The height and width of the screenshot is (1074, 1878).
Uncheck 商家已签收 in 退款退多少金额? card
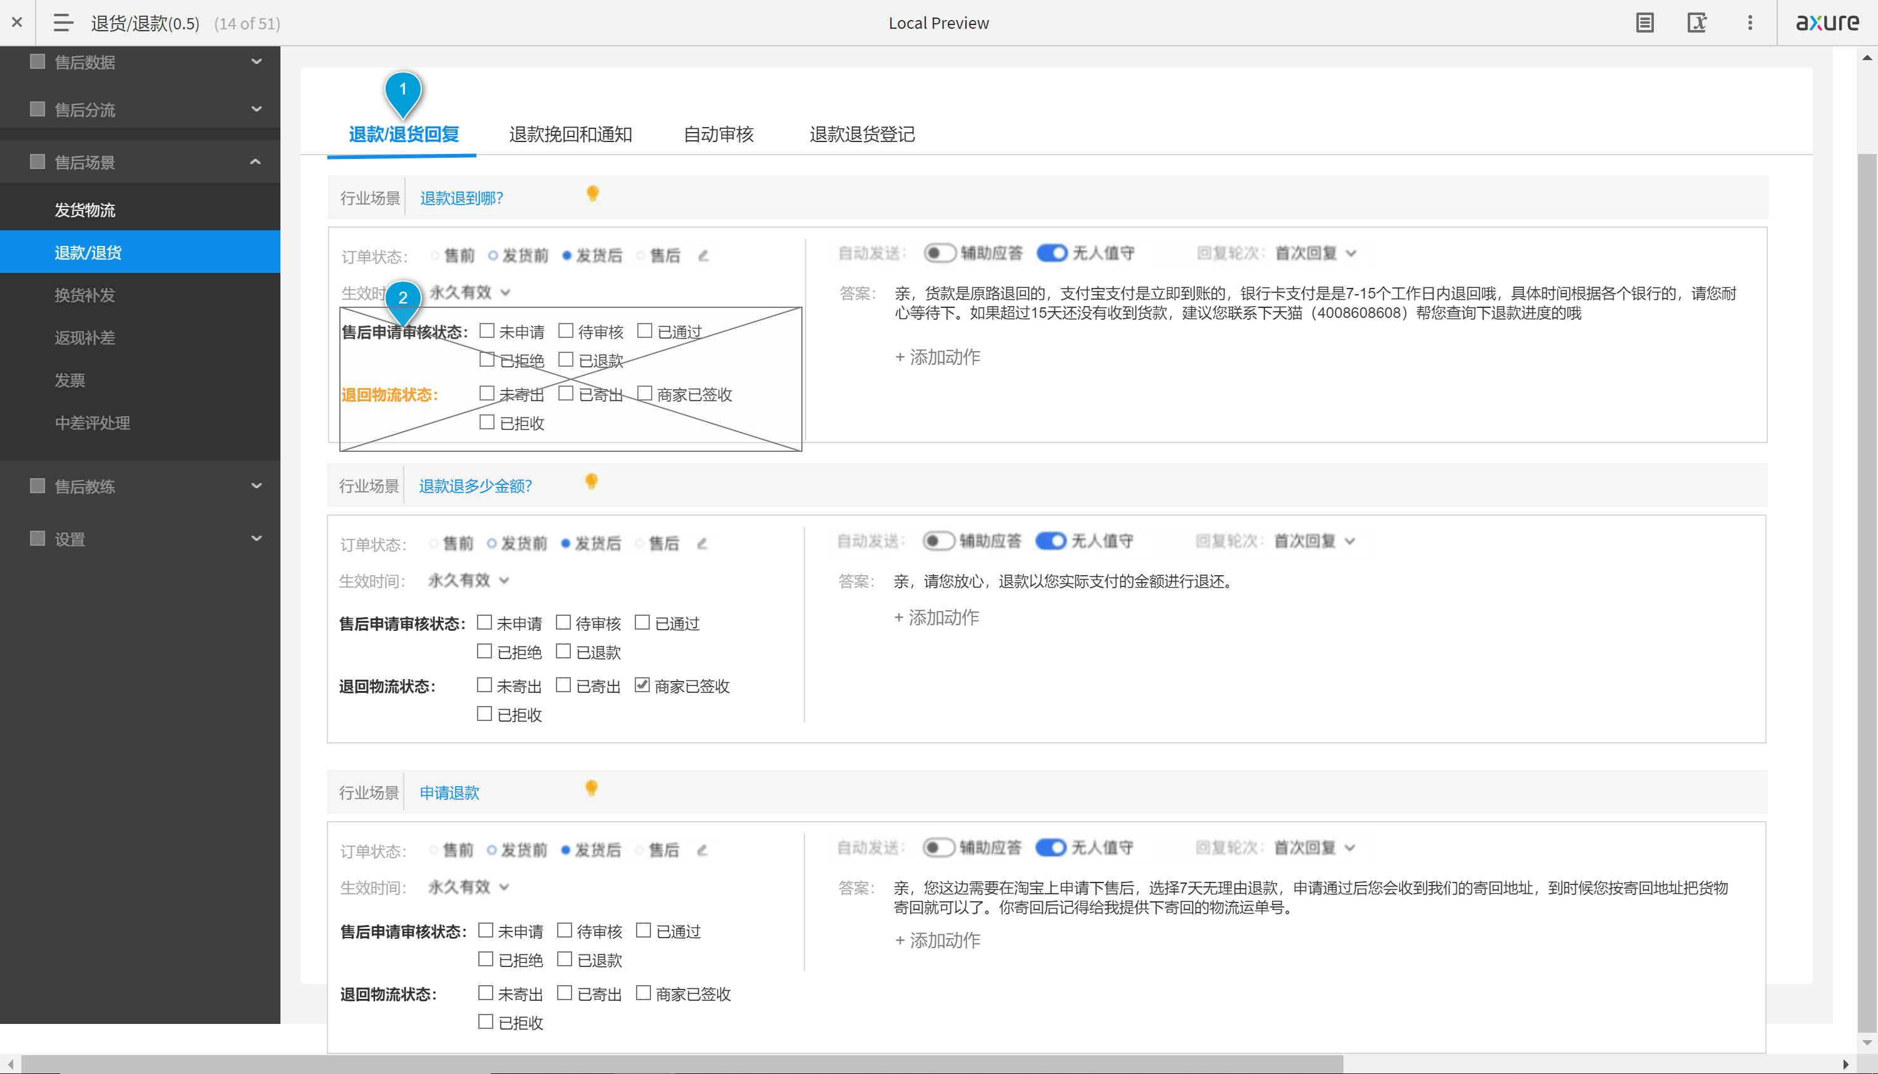point(642,685)
